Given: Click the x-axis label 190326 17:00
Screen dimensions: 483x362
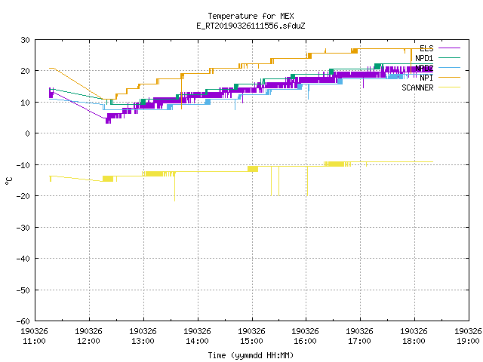Looking at the screenshot, I should click(360, 336).
